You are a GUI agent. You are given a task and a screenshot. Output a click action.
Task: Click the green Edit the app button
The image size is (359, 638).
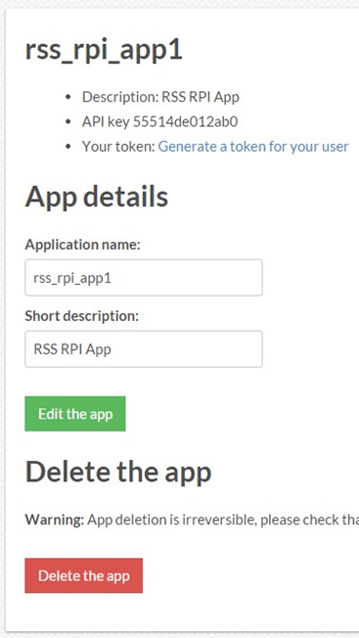coord(75,414)
